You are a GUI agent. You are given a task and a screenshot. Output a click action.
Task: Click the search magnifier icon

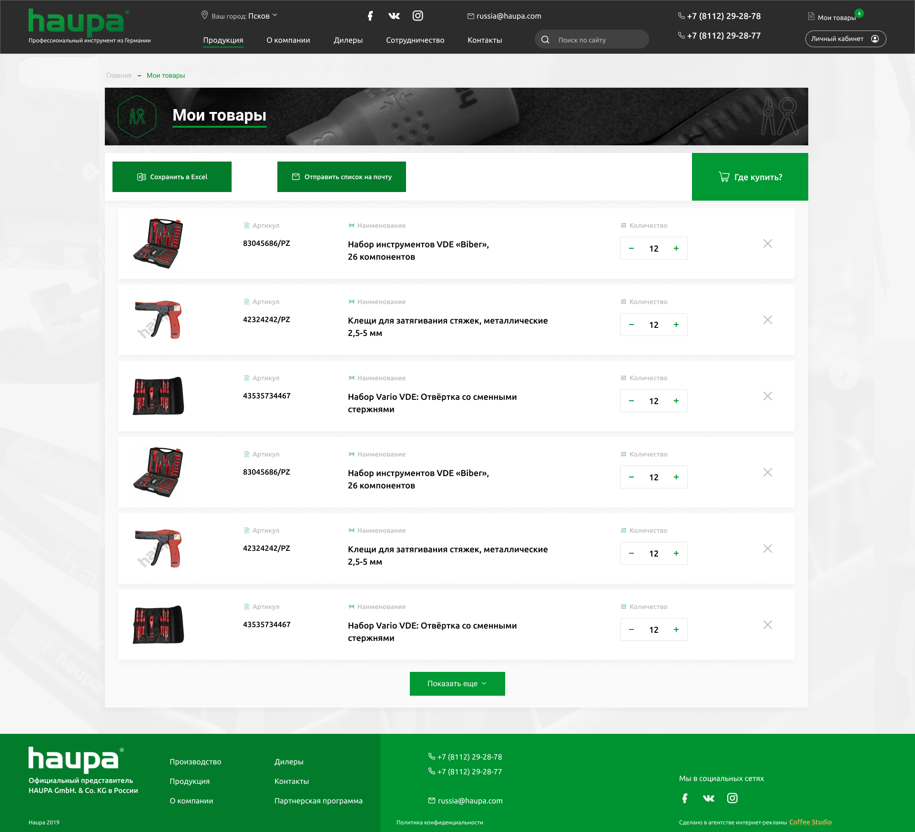coord(545,40)
